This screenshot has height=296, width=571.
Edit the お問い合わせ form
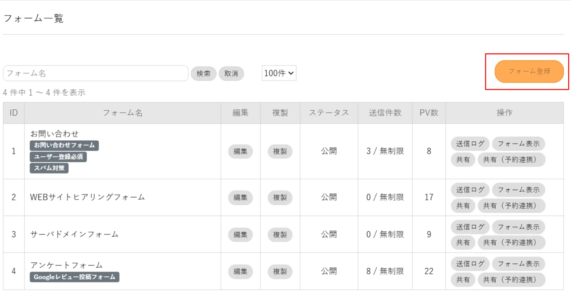[x=240, y=151]
